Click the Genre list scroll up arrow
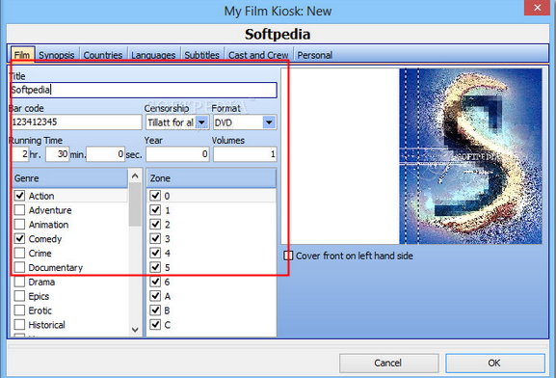Viewport: 556px width, 378px height. (x=135, y=176)
